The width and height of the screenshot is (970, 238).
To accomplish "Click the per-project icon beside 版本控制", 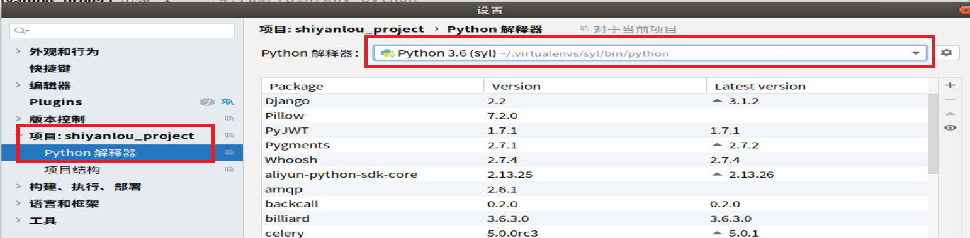I will pyautogui.click(x=229, y=119).
